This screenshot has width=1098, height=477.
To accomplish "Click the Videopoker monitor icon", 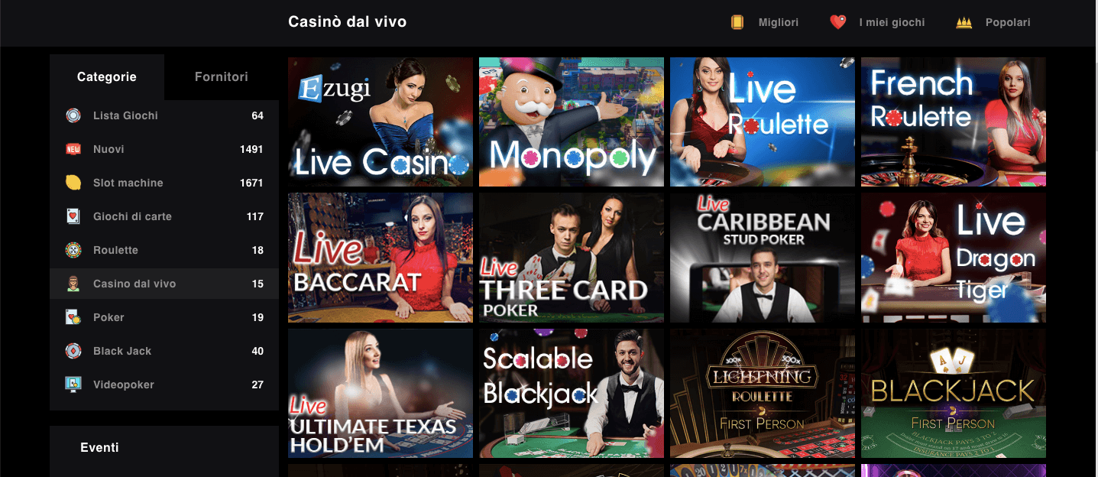I will coord(73,385).
